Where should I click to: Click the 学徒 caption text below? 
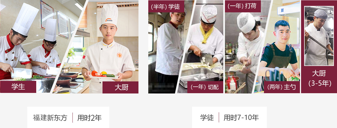207,118
